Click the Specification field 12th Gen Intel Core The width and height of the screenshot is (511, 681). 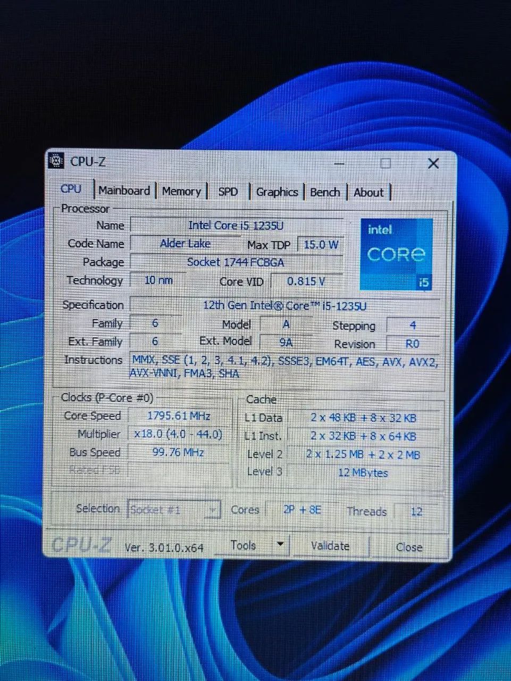click(x=285, y=305)
